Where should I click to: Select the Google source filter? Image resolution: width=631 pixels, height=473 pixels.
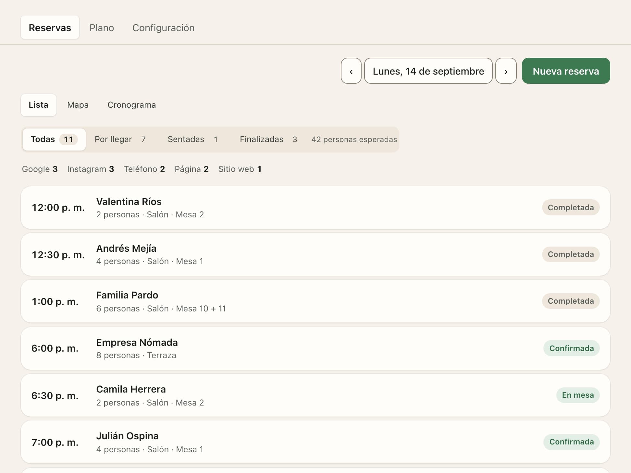point(40,169)
